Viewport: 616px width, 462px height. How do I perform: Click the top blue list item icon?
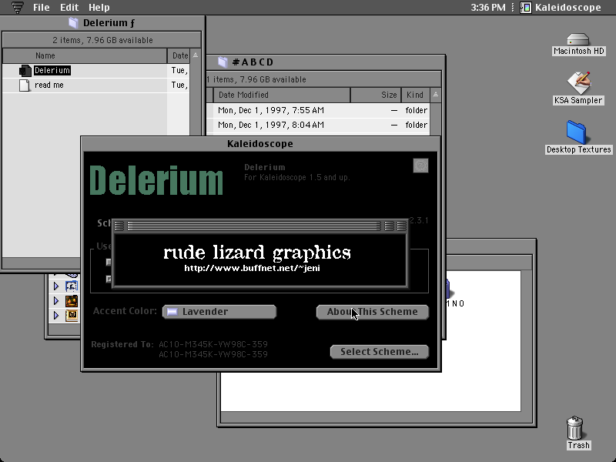click(x=72, y=286)
